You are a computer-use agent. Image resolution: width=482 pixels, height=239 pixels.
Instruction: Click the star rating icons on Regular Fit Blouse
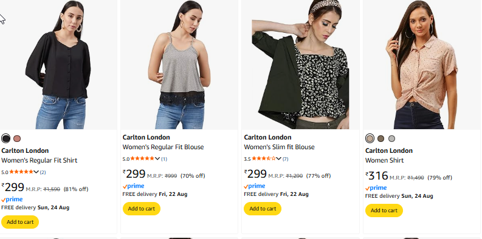click(x=142, y=158)
